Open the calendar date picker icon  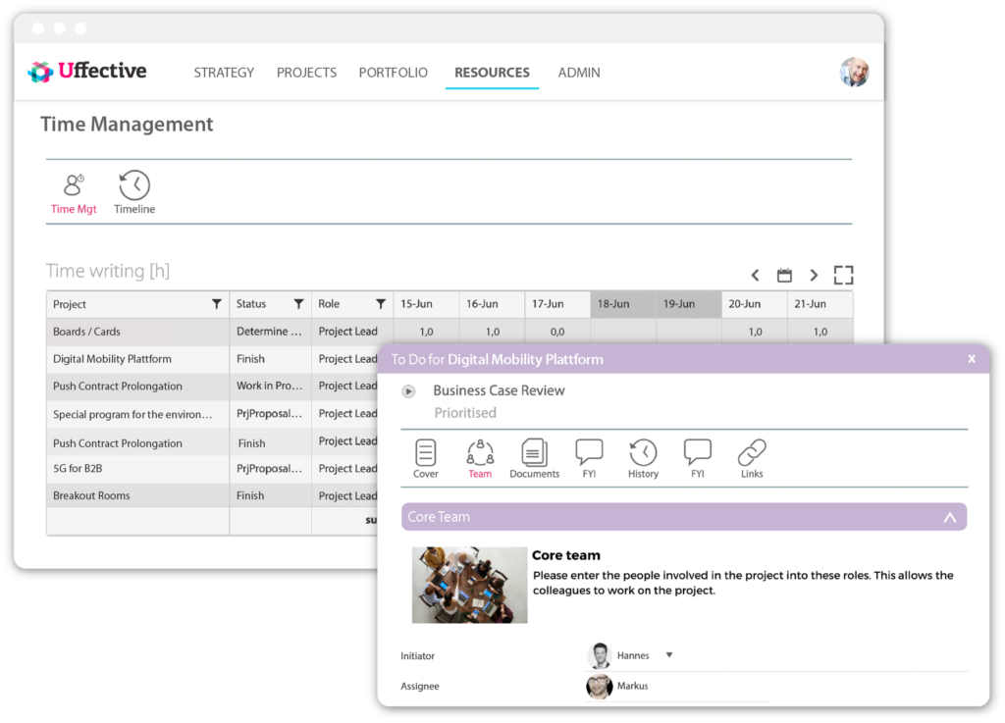(784, 276)
